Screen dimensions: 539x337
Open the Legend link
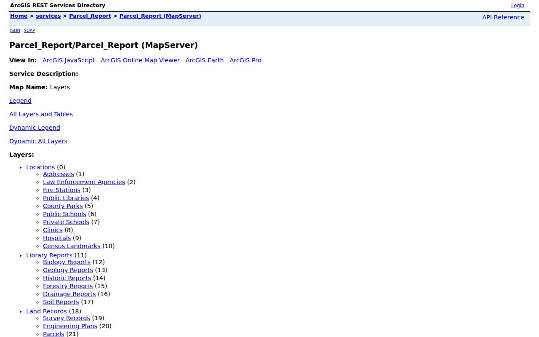click(x=20, y=101)
